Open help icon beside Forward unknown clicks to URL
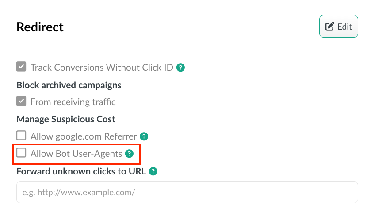The image size is (375, 212). 153,171
